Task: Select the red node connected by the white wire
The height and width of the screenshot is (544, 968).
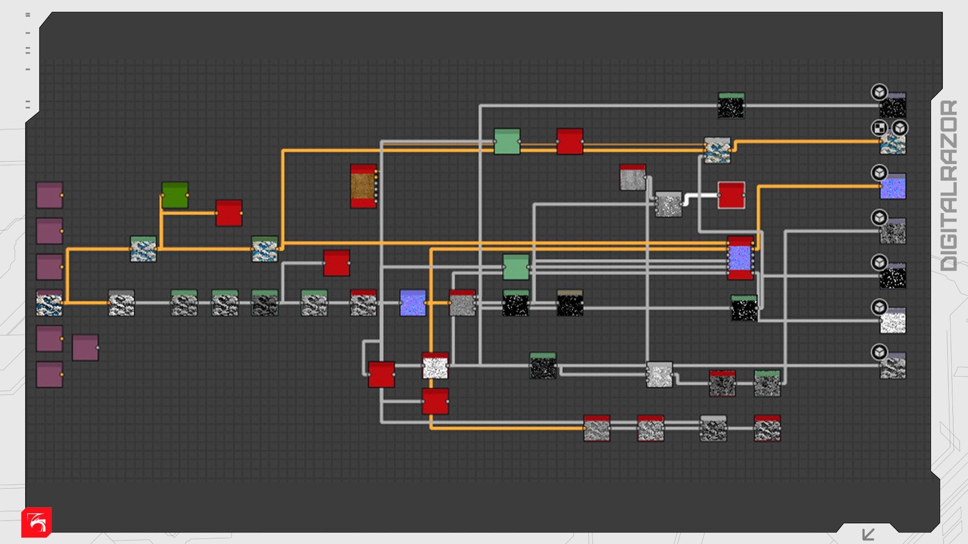Action: (x=731, y=195)
